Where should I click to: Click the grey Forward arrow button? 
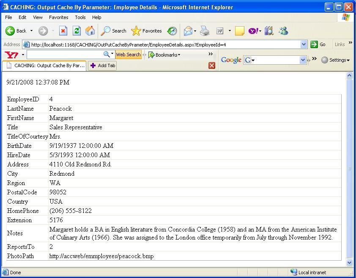point(43,31)
